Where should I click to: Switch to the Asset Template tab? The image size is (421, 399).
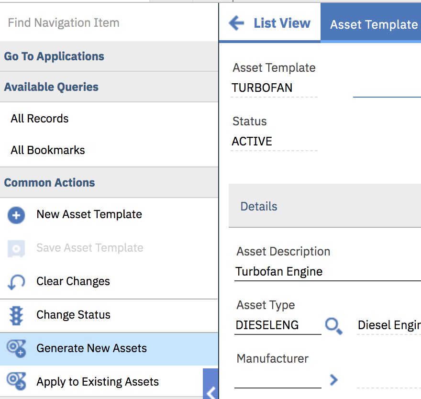[374, 25]
